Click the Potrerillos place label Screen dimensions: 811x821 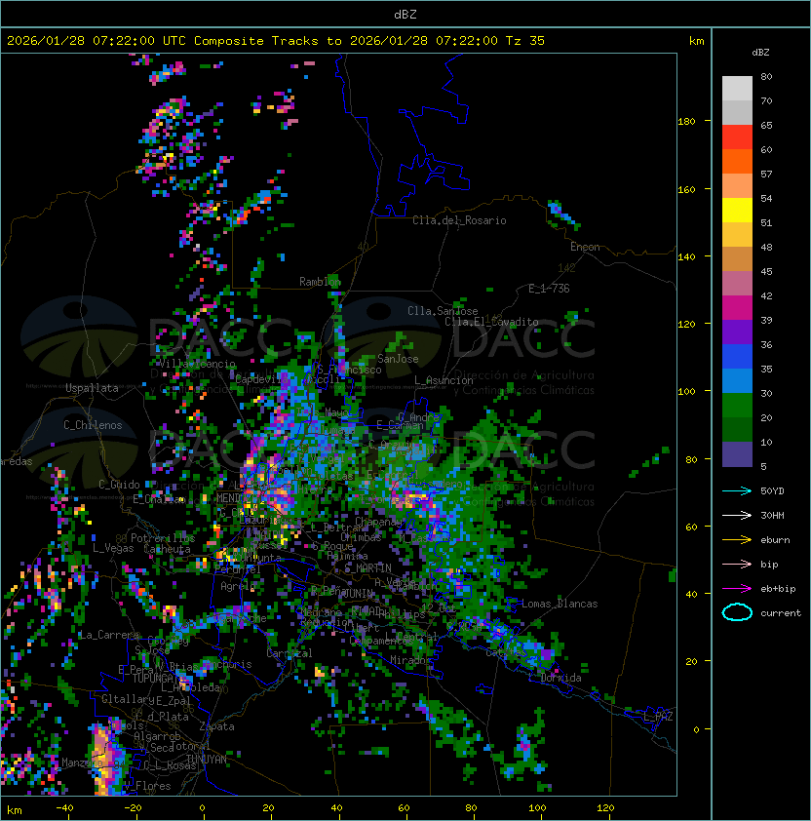tap(163, 538)
